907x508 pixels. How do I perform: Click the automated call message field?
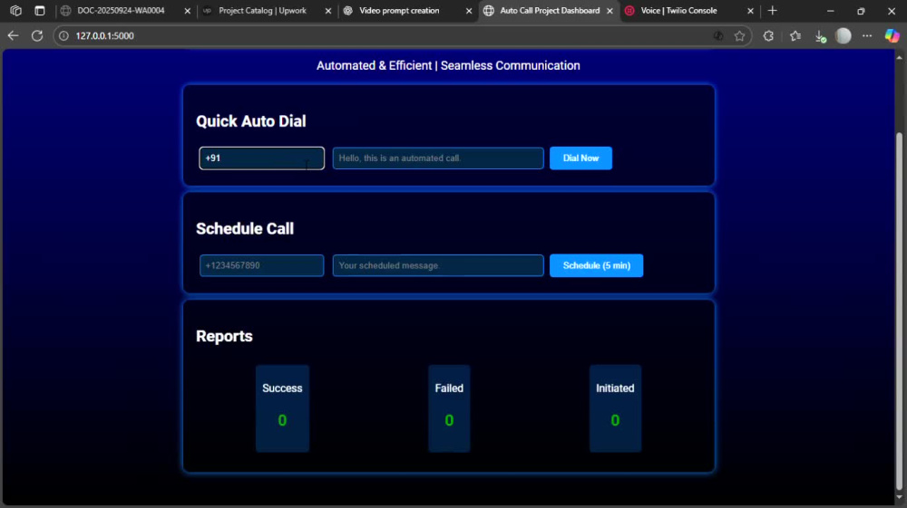438,158
